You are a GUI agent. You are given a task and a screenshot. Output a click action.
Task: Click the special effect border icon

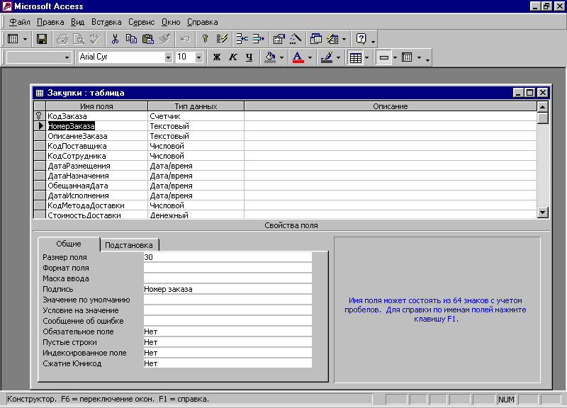(x=384, y=57)
